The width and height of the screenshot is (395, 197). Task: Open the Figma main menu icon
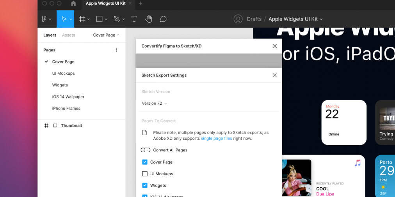[x=44, y=19]
